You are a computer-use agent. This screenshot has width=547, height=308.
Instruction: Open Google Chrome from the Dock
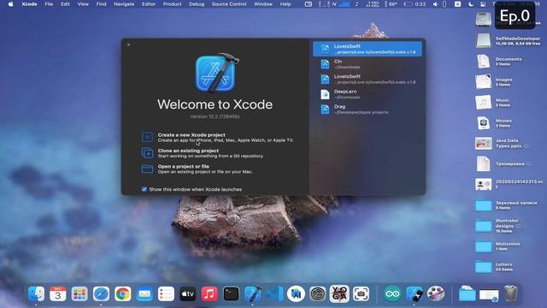(123, 294)
